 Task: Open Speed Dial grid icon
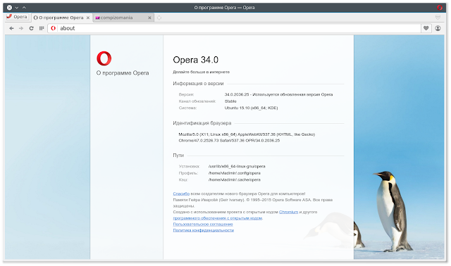pos(42,28)
